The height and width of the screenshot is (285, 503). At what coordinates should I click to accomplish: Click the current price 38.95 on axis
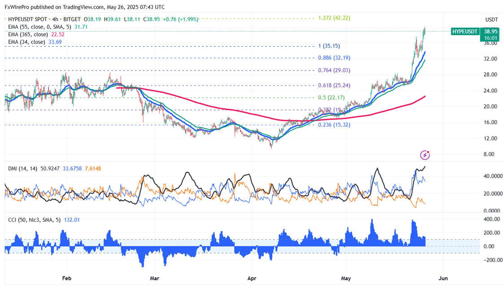pyautogui.click(x=491, y=31)
